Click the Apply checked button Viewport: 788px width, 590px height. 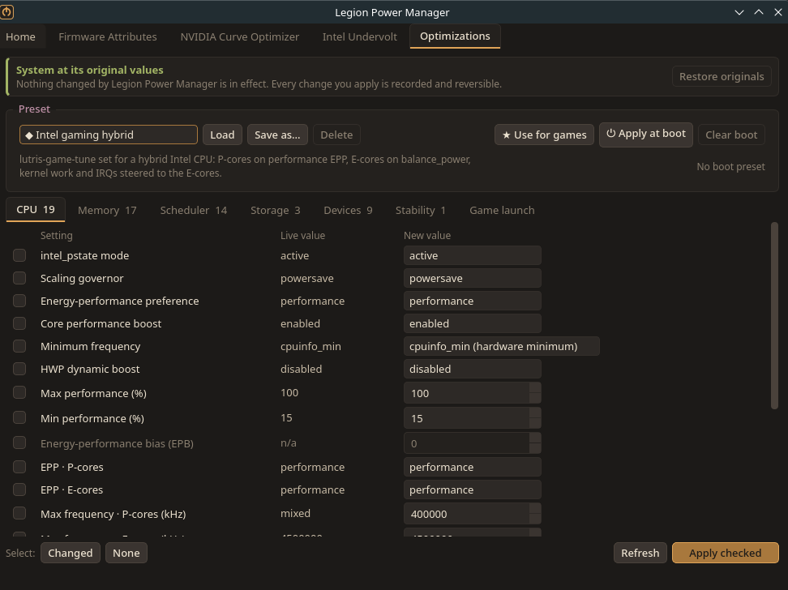[726, 553]
